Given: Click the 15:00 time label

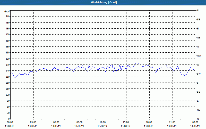Looking at the screenshot, I should coord(126,122).
